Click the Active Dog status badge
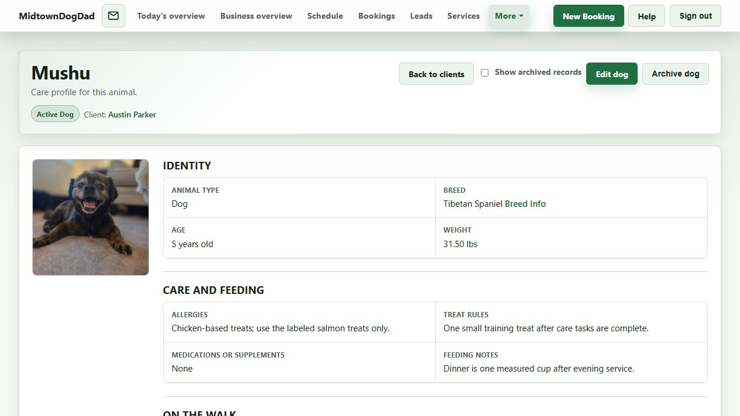 coord(55,114)
